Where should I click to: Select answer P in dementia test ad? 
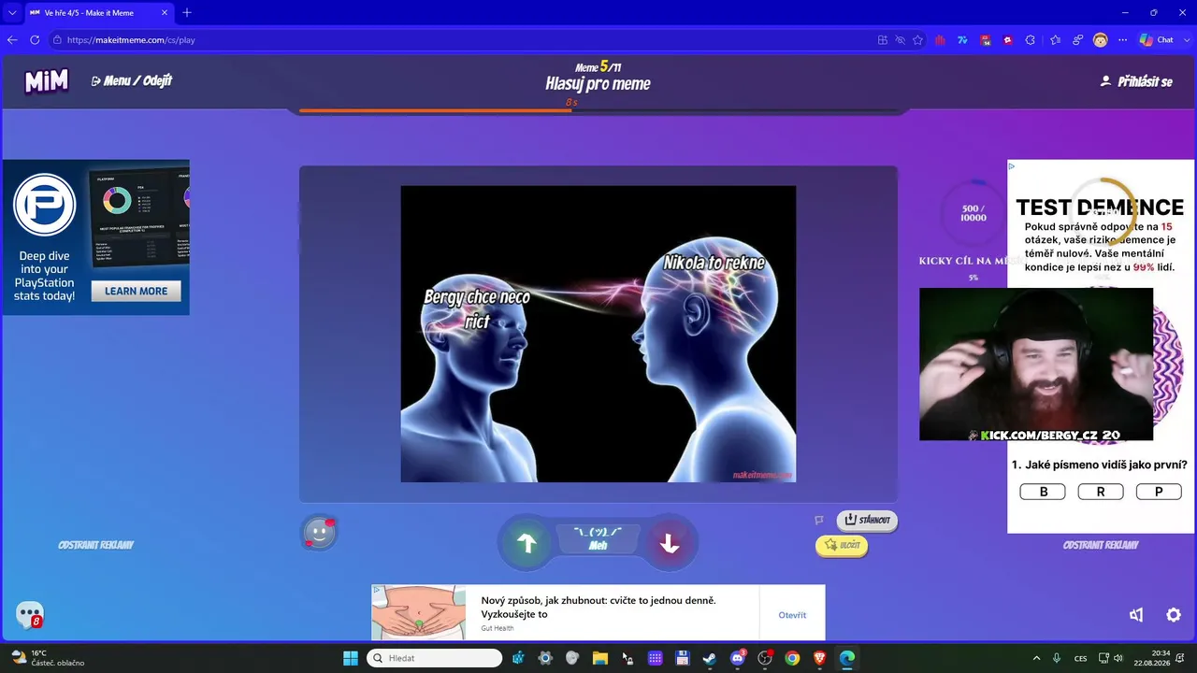1159,492
